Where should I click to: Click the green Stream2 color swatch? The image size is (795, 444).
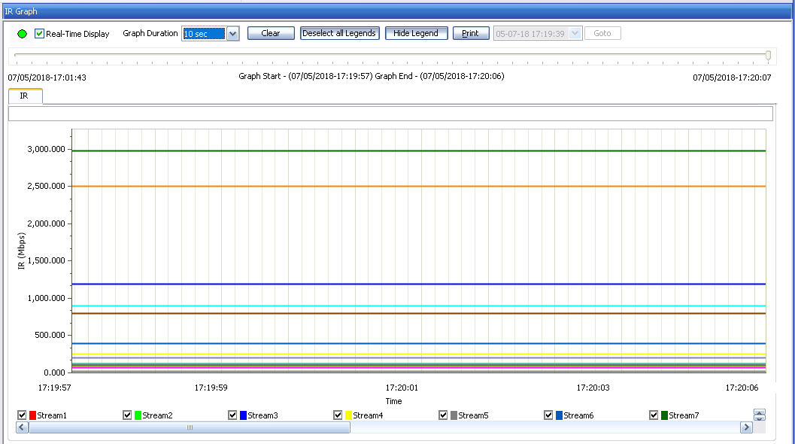coord(138,415)
